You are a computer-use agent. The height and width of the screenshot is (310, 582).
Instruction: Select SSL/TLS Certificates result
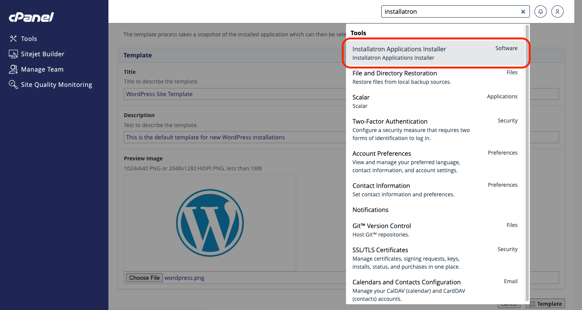pos(435,258)
